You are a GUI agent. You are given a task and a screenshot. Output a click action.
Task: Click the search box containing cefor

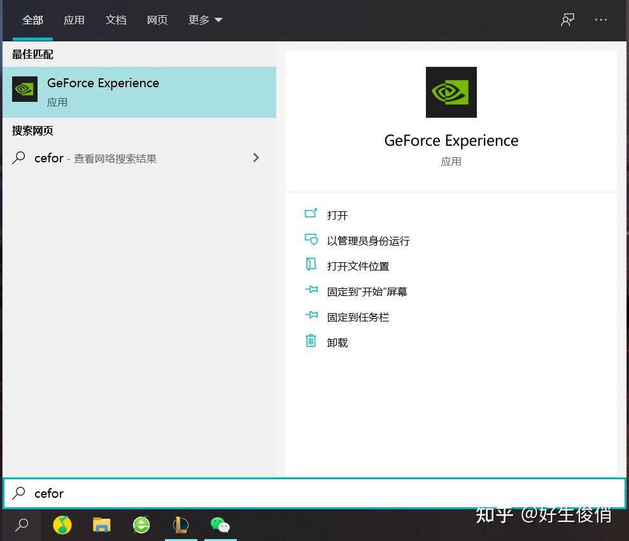(314, 493)
